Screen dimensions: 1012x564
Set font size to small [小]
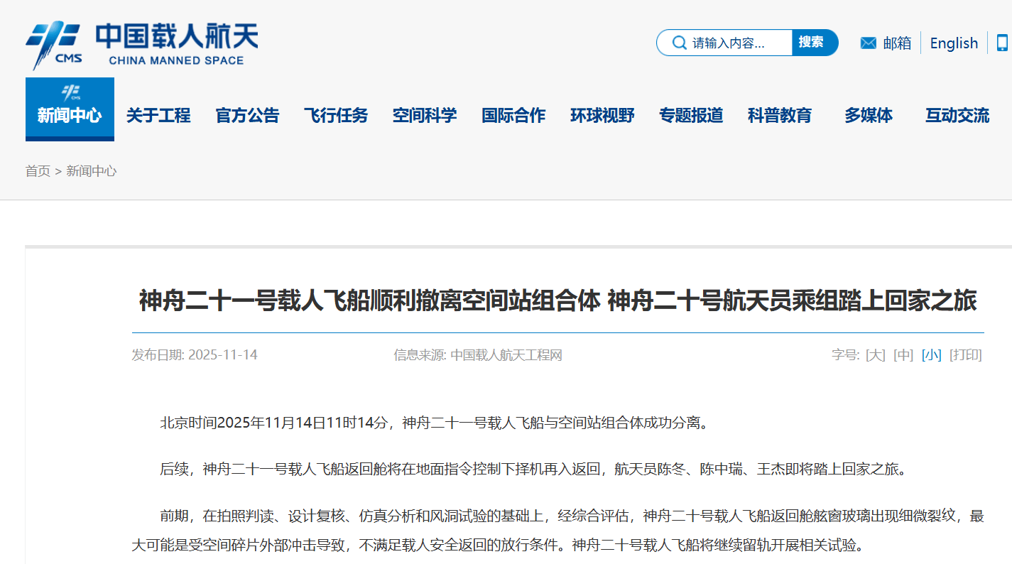[x=932, y=355]
